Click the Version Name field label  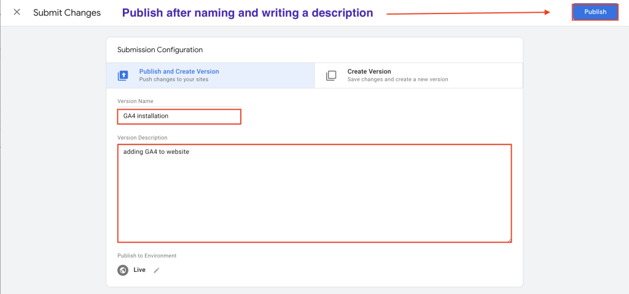135,101
